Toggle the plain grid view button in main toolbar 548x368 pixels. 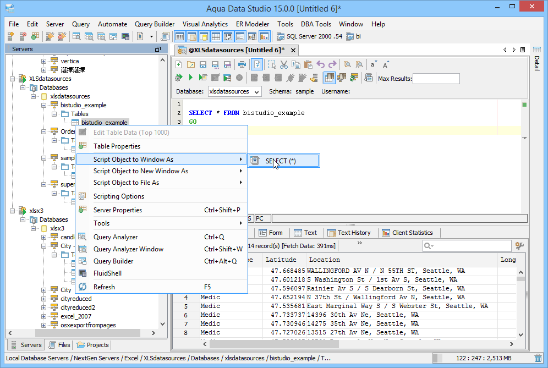[x=216, y=36]
